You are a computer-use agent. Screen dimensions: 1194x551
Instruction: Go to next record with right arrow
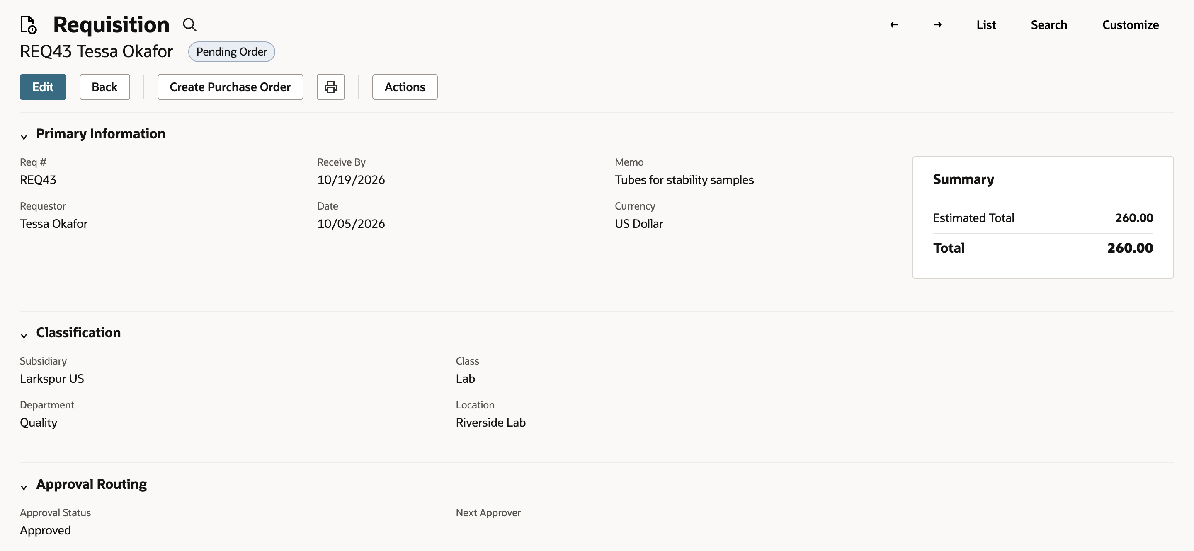(x=937, y=24)
